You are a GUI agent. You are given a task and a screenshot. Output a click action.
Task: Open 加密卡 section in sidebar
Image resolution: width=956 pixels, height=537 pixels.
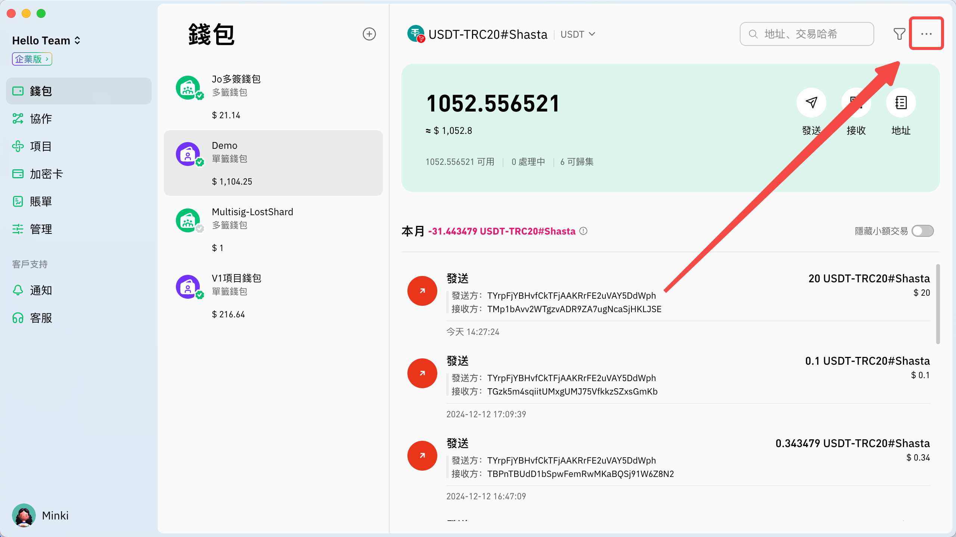click(46, 174)
